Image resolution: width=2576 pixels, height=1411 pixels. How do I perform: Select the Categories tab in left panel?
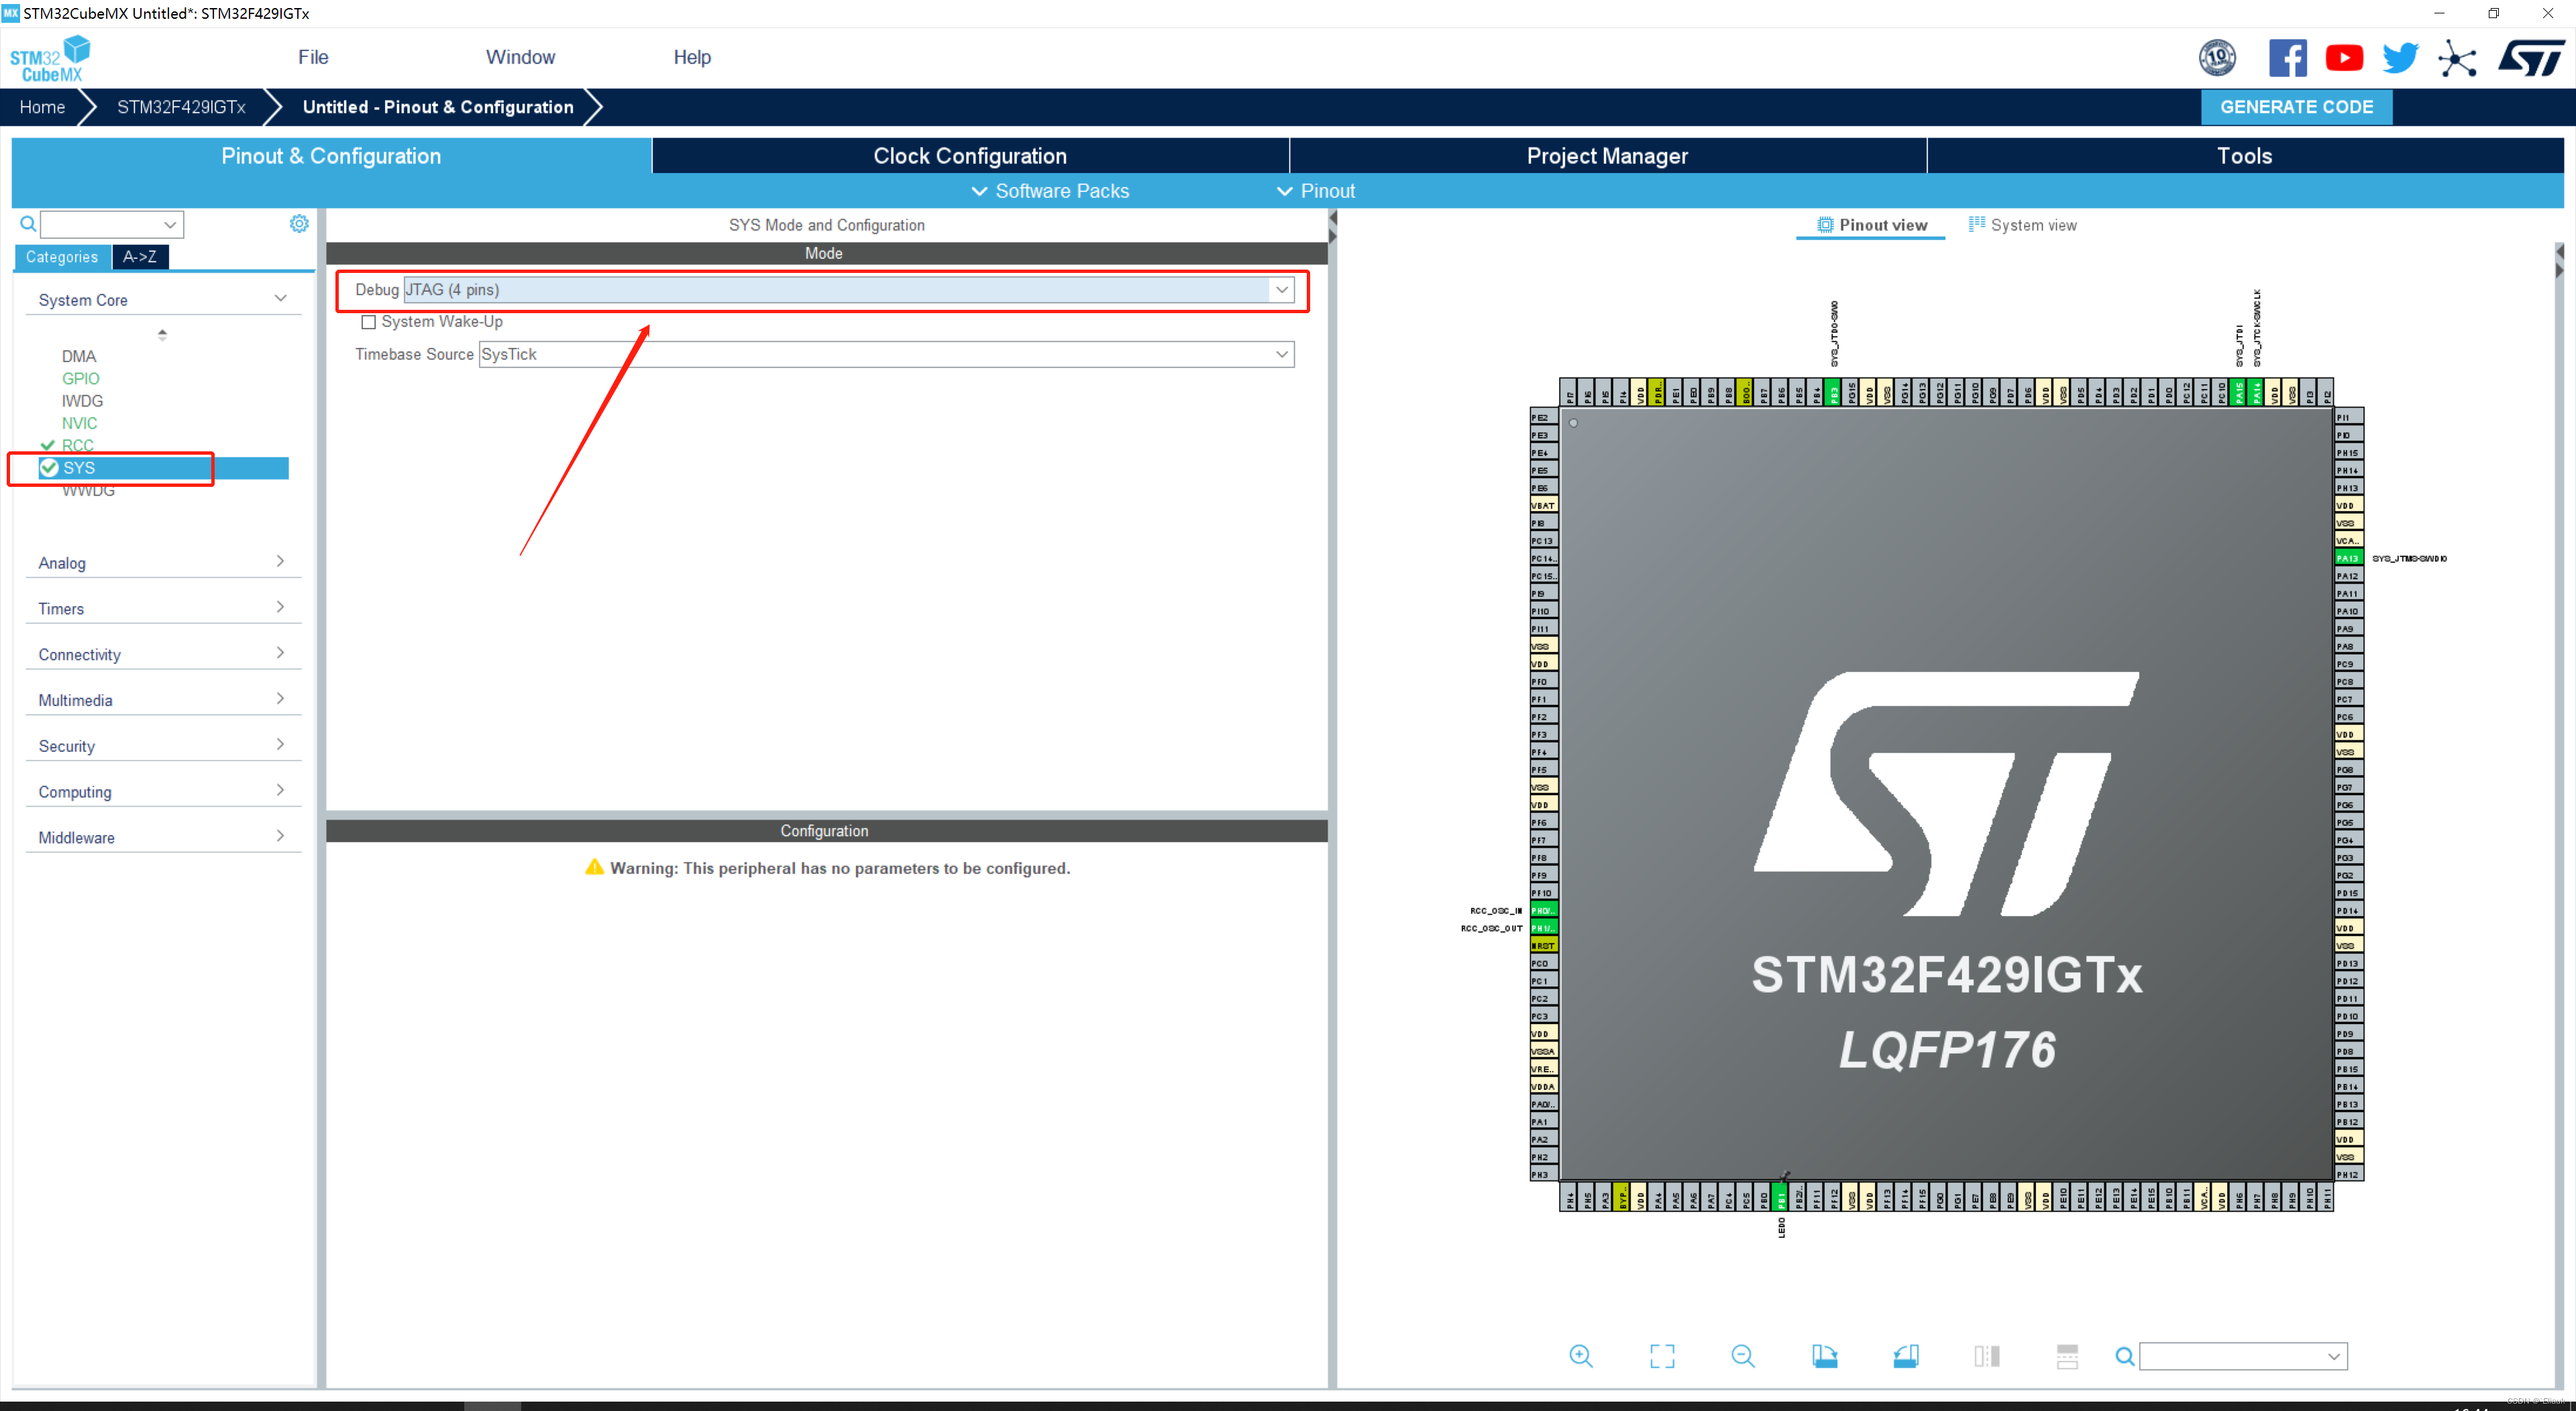[x=61, y=257]
